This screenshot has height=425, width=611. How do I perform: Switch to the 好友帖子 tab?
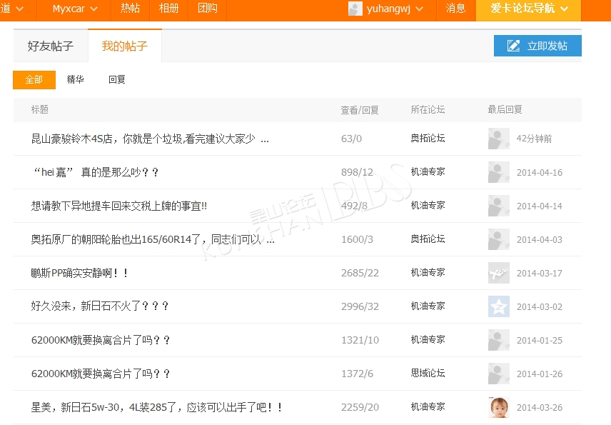[x=51, y=46]
